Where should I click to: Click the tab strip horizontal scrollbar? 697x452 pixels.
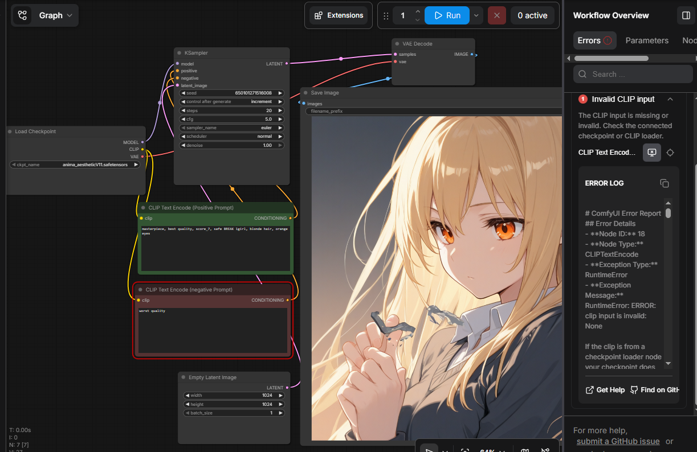[611, 58]
